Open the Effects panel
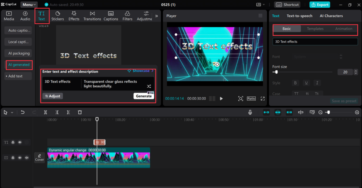This screenshot has height=188, width=362. (x=74, y=16)
